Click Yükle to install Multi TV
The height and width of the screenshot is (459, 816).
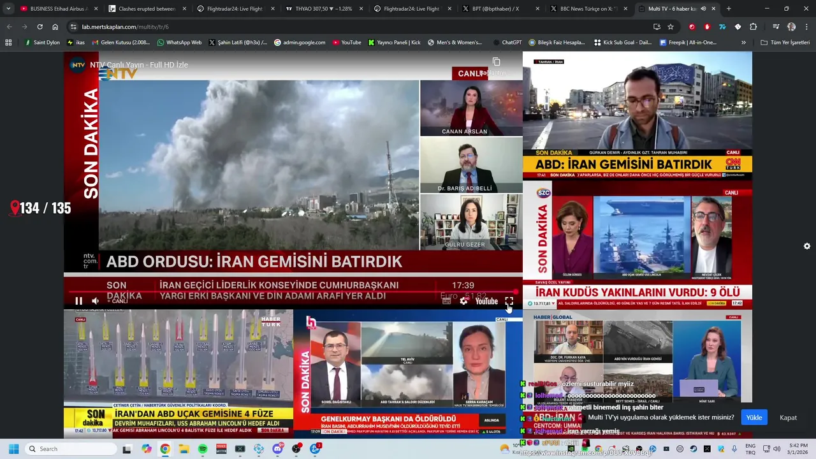[x=754, y=418]
